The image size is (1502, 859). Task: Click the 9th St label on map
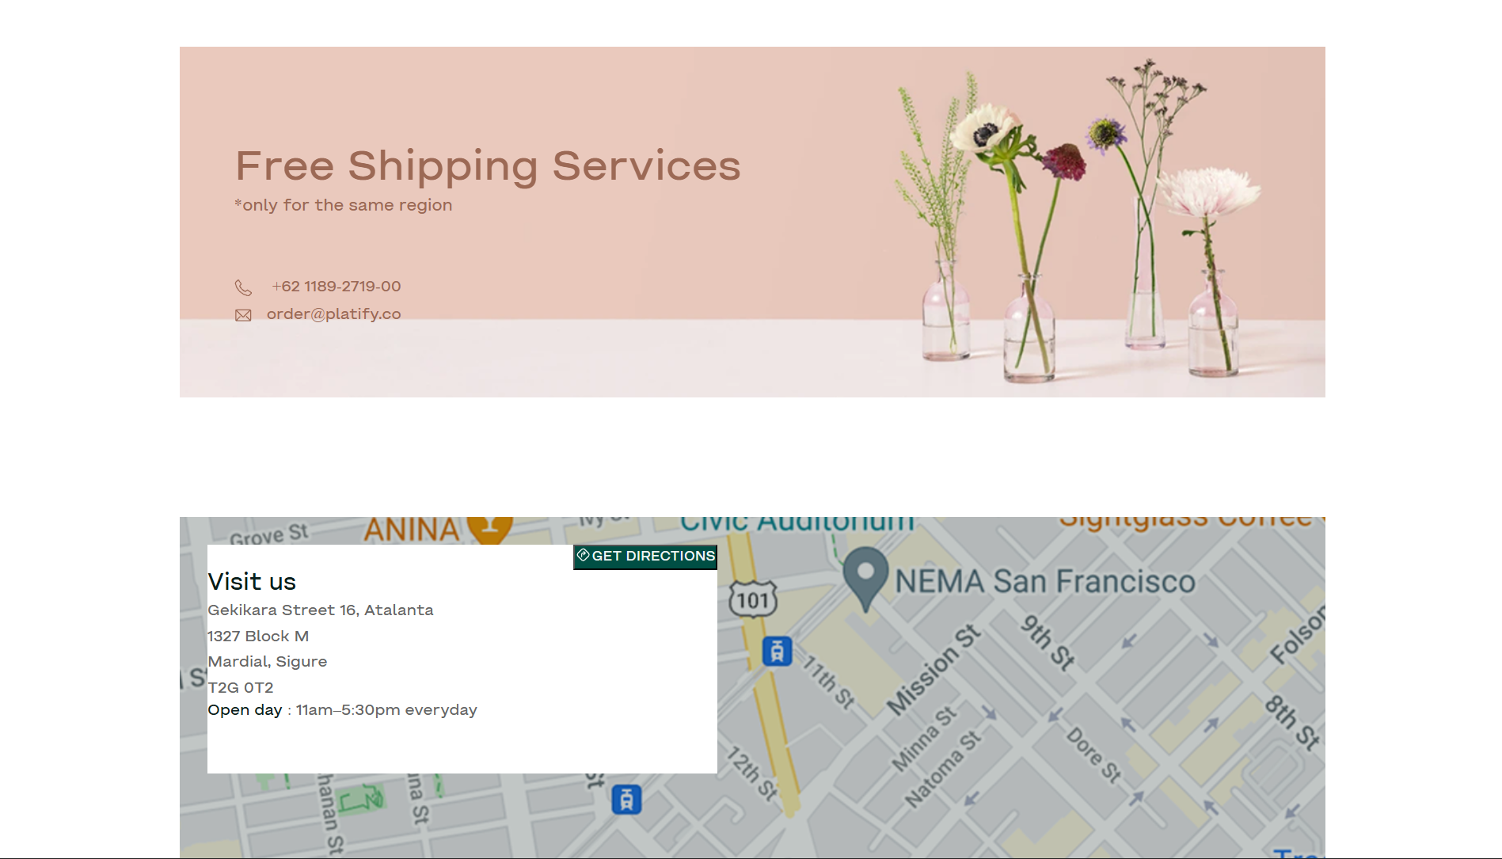point(1048,642)
